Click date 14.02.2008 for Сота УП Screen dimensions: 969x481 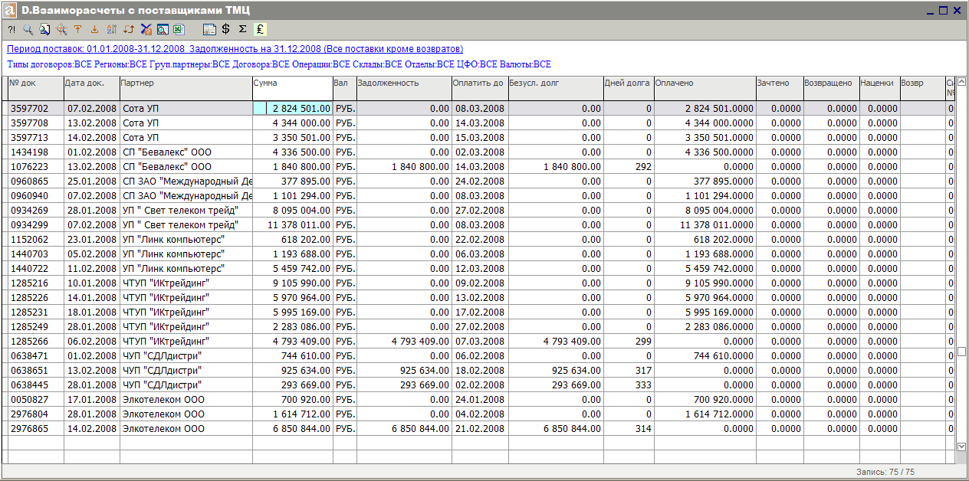click(x=91, y=138)
